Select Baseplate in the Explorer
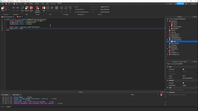 click(176, 29)
